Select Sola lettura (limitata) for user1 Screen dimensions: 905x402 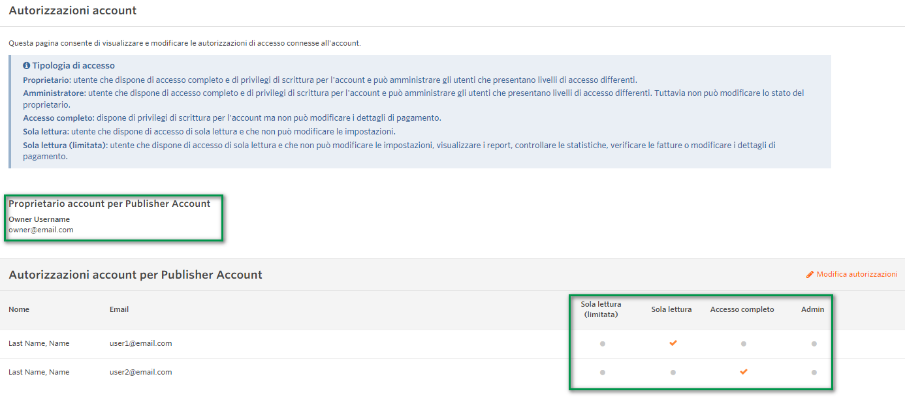pyautogui.click(x=602, y=343)
